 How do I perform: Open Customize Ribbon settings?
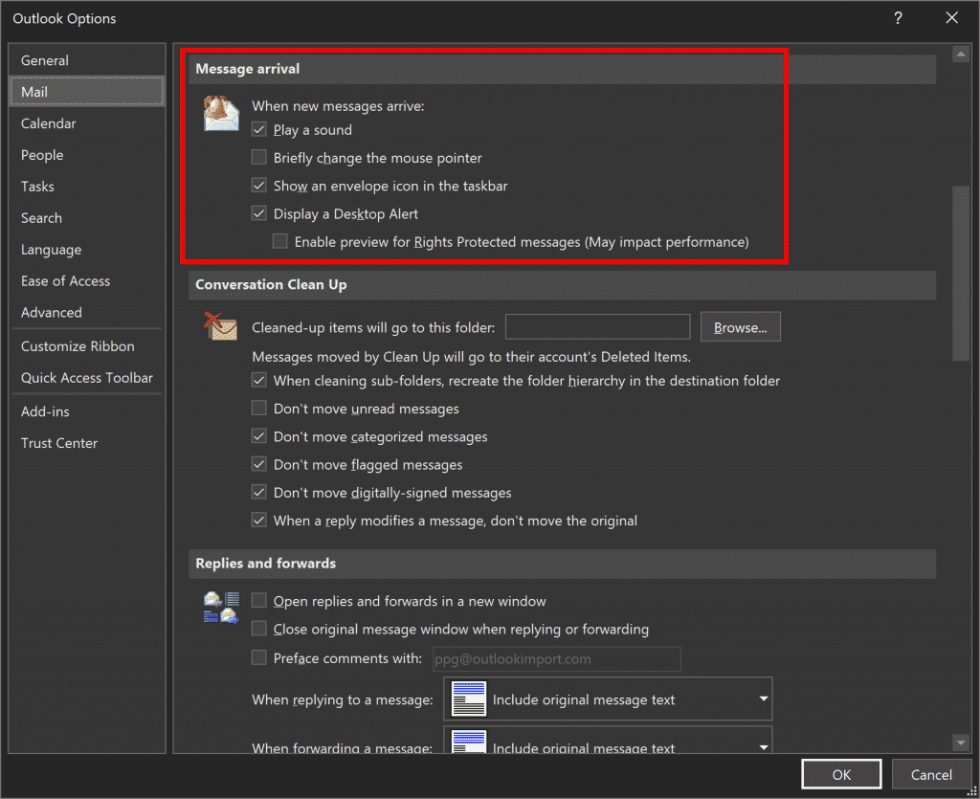(87, 346)
